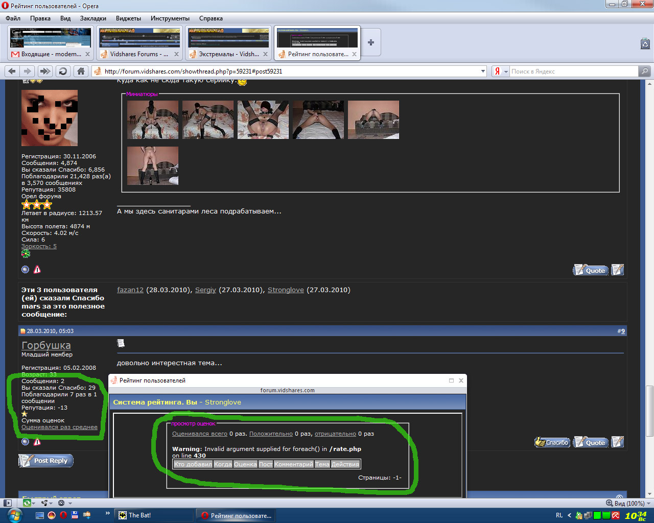Close the Рейтинг пользователей popup window
Image resolution: width=654 pixels, height=523 pixels.
[461, 380]
